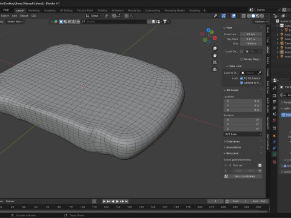
Task: Collapse the 3D Cursor panel
Action: click(231, 90)
